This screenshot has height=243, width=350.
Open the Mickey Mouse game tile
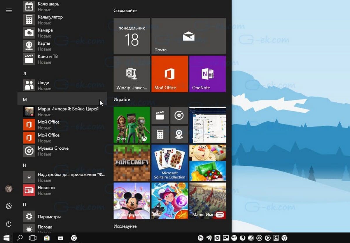132,201
